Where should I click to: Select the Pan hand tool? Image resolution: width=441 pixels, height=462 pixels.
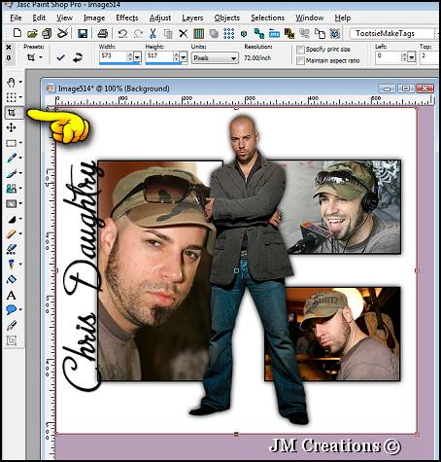tap(11, 83)
